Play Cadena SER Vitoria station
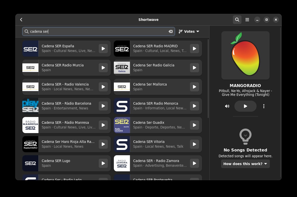This screenshot has width=297, height=197. pyautogui.click(x=194, y=144)
